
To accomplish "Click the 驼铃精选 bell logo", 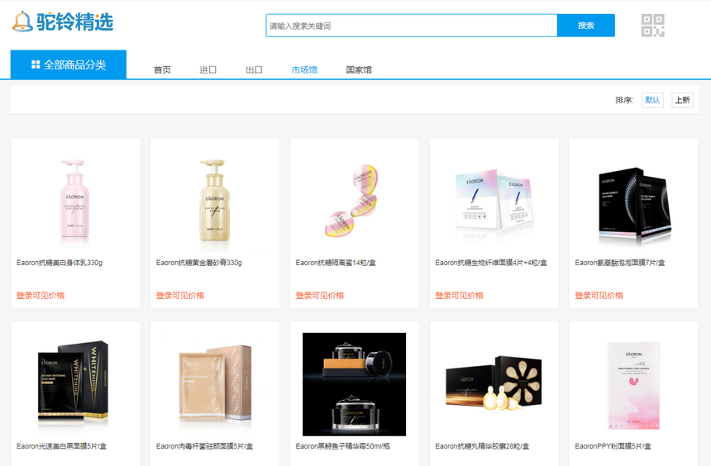I will pyautogui.click(x=63, y=22).
